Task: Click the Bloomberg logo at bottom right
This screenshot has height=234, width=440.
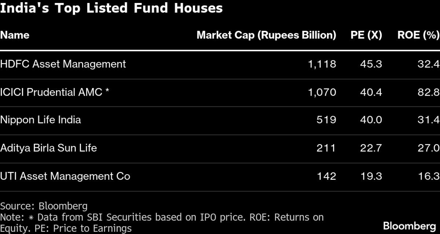Action: coord(409,226)
